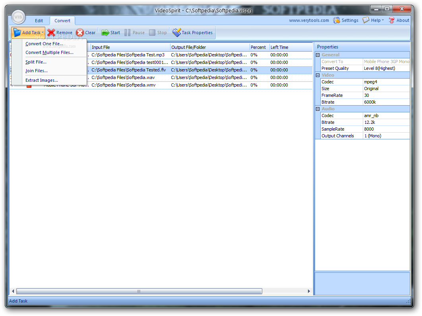Image resolution: width=422 pixels, height=316 pixels.
Task: Sort by Output File/Folder column header
Action: tap(210, 47)
